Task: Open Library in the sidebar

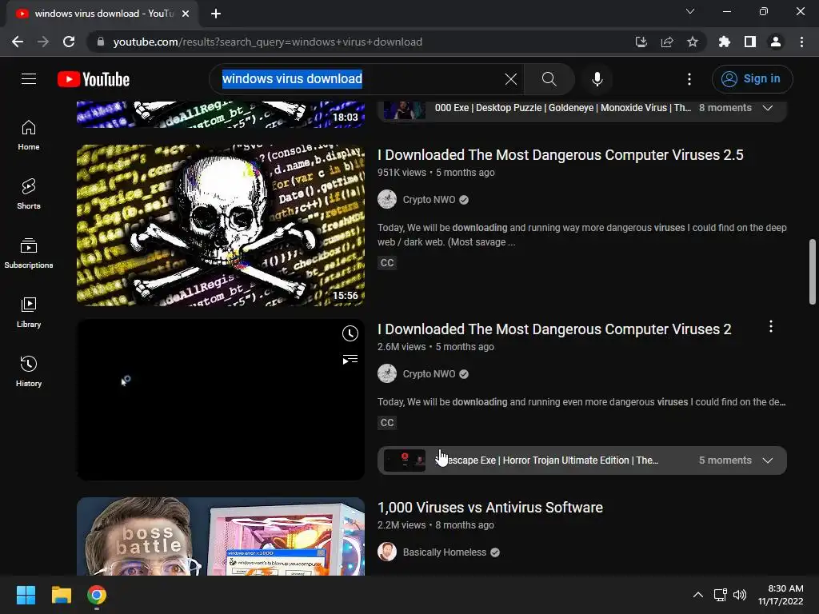Action: [29, 313]
